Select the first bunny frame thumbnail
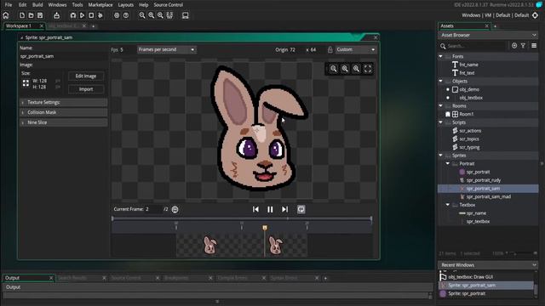The width and height of the screenshot is (545, 306). [x=209, y=245]
